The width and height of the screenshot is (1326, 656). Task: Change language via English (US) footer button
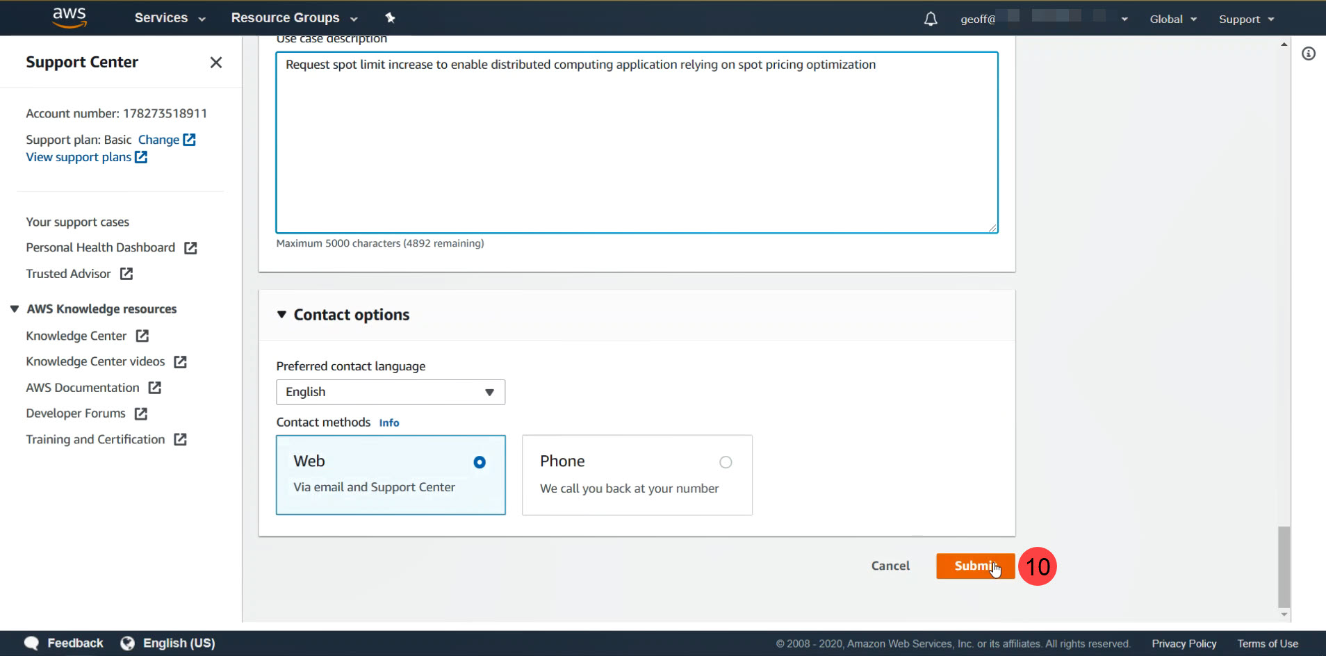click(x=179, y=643)
